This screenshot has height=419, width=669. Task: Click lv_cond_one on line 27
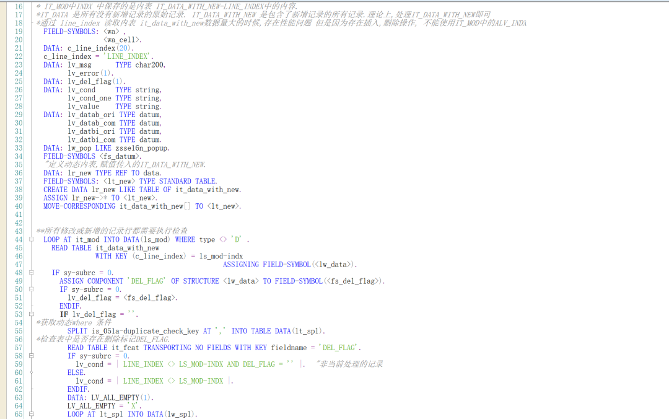point(90,98)
